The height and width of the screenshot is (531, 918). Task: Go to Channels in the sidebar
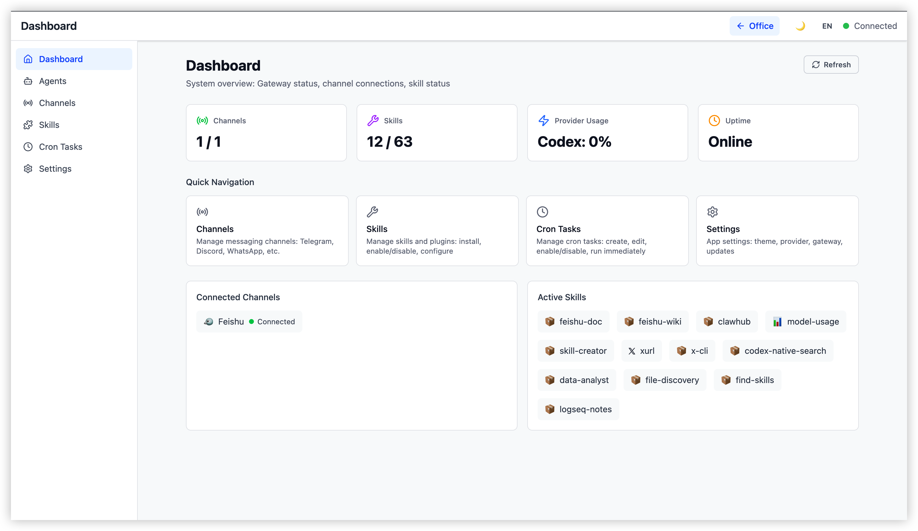(x=74, y=103)
